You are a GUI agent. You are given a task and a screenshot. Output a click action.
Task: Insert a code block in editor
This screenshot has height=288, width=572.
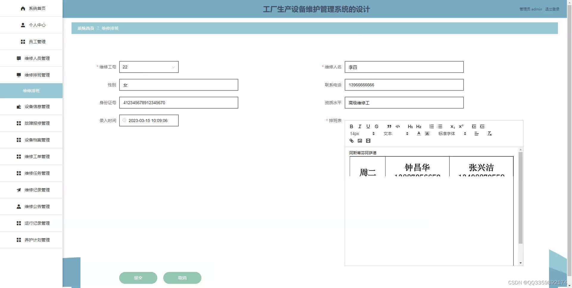pos(397,126)
